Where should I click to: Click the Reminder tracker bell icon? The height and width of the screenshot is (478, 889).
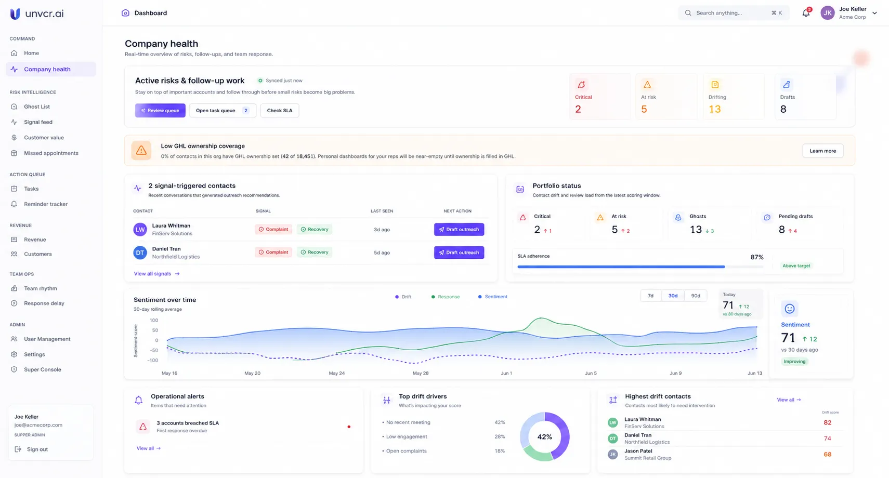coord(14,204)
